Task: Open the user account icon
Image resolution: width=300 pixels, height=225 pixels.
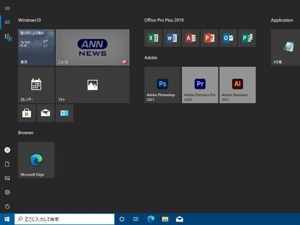Action: pos(7,150)
